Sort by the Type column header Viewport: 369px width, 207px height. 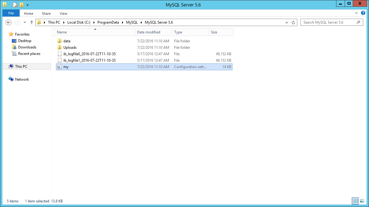pyautogui.click(x=191, y=32)
